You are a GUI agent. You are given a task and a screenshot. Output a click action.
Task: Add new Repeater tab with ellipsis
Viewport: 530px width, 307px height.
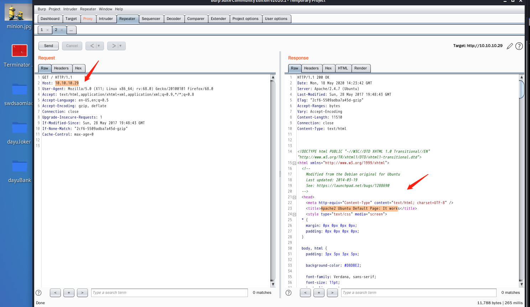click(71, 30)
